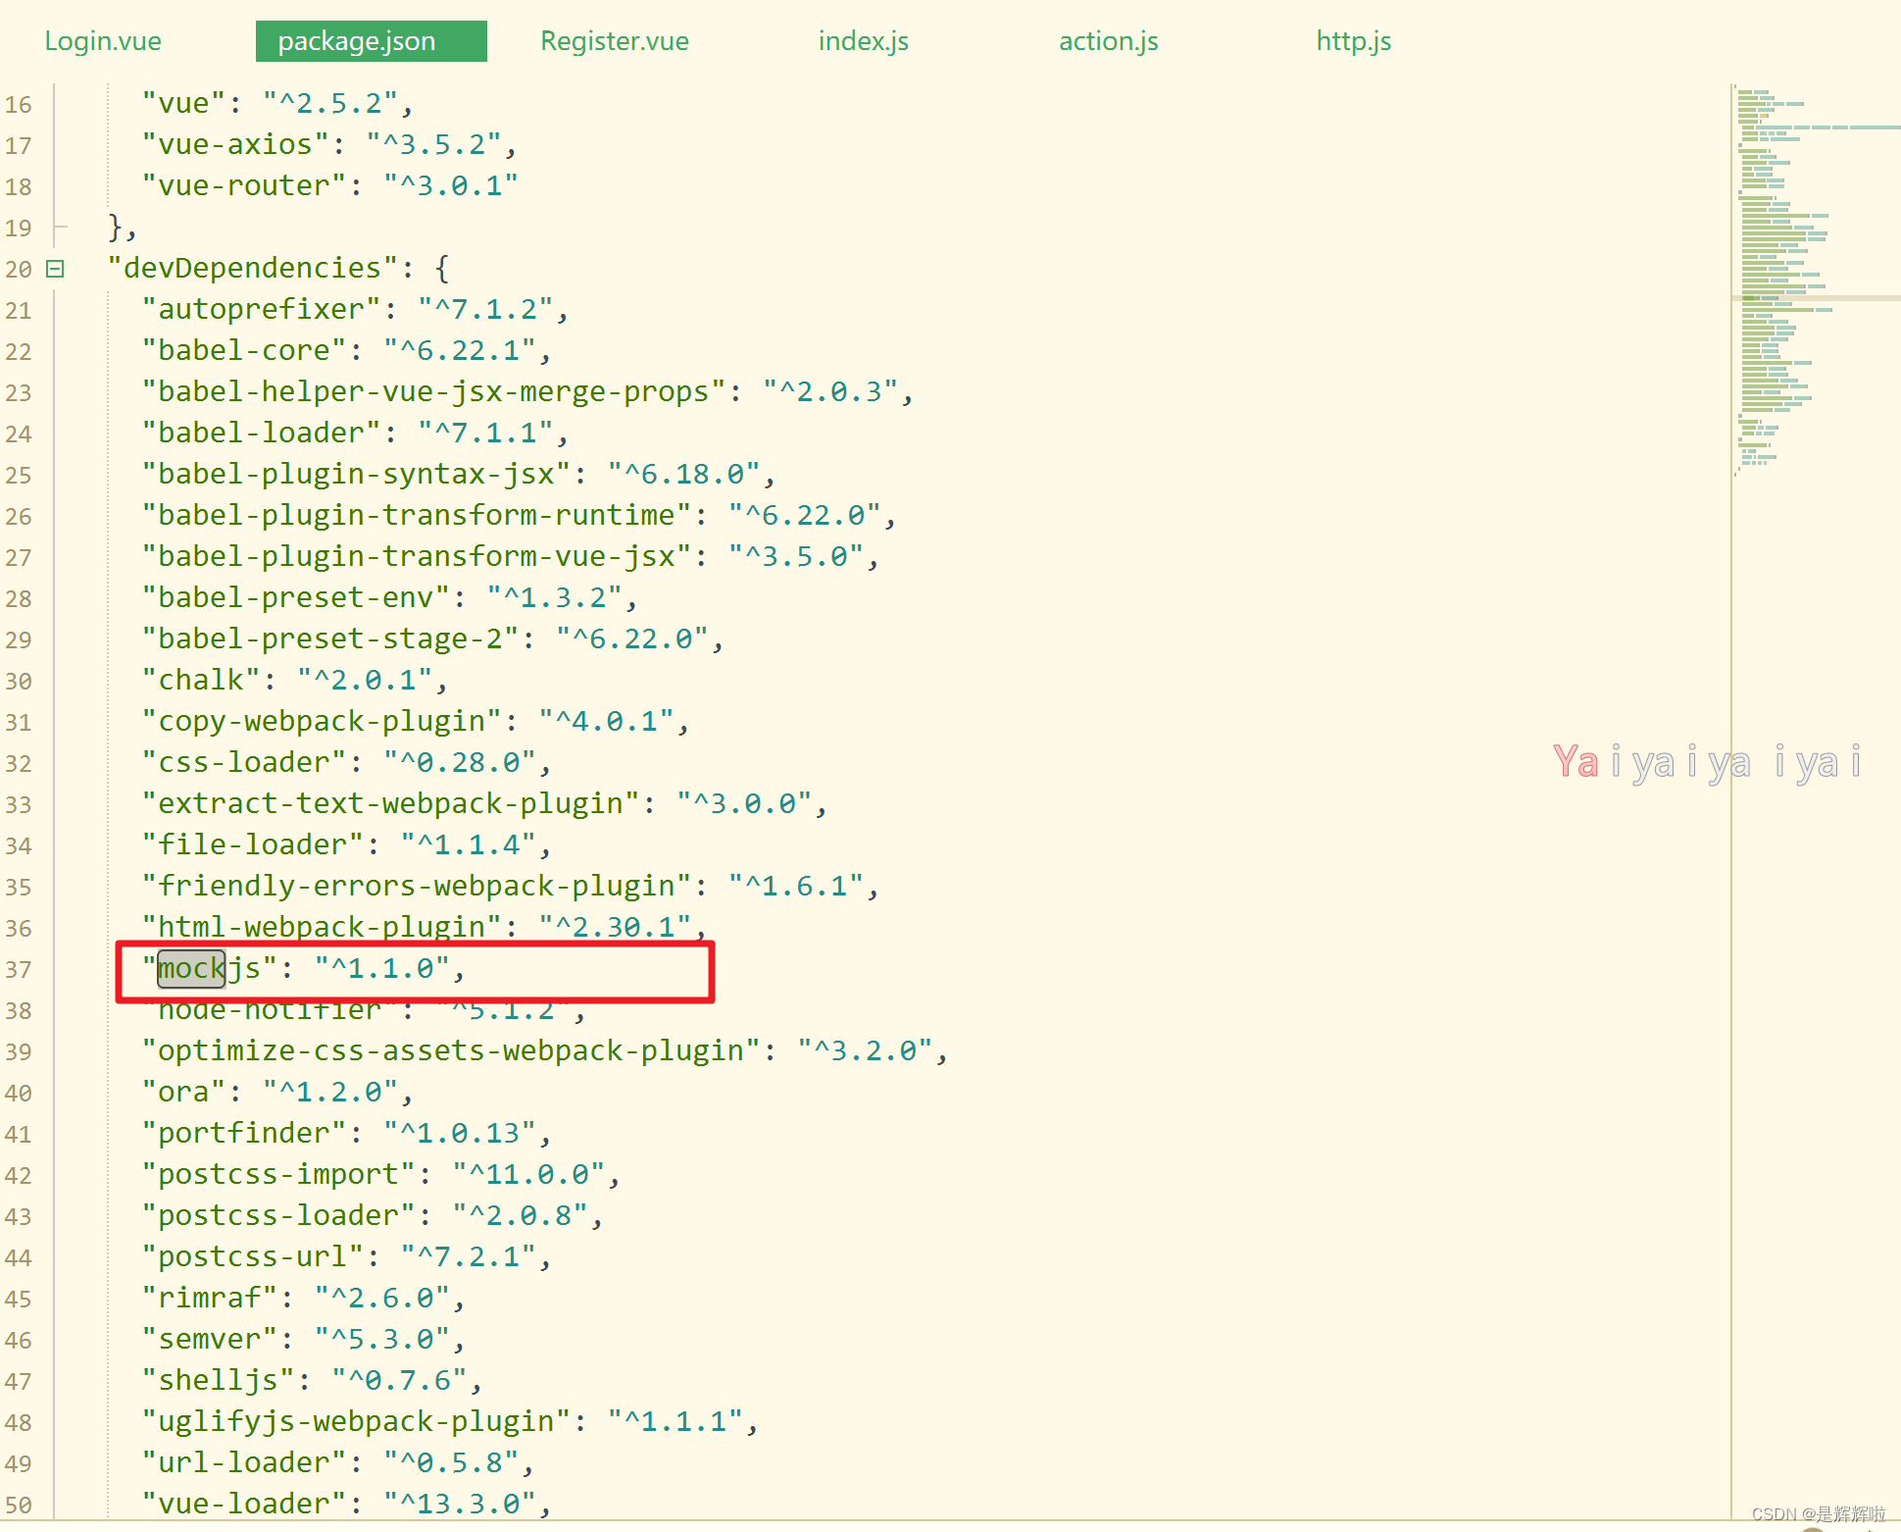
Task: Switch to the index.js tab
Action: pos(863,41)
